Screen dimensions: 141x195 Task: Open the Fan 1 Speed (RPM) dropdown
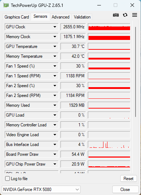55,76
